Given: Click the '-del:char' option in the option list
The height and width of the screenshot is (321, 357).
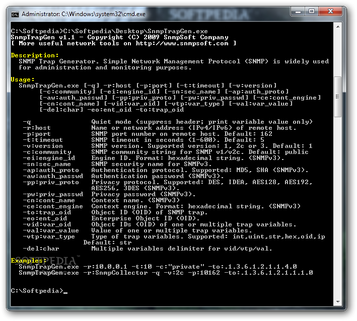Looking at the screenshot, I should point(41,249).
